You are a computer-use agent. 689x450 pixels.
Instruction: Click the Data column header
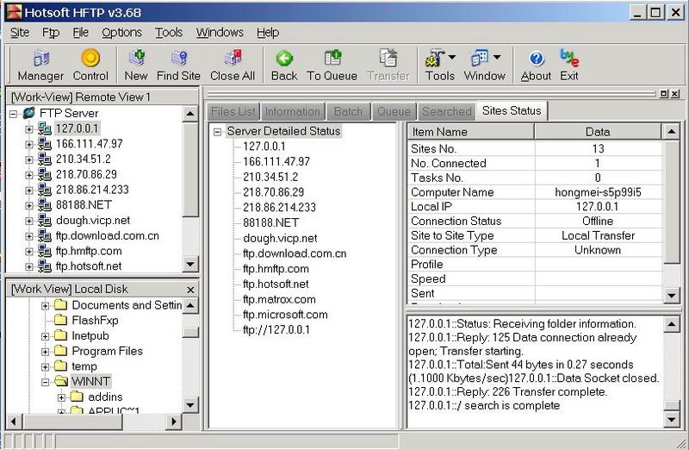598,132
